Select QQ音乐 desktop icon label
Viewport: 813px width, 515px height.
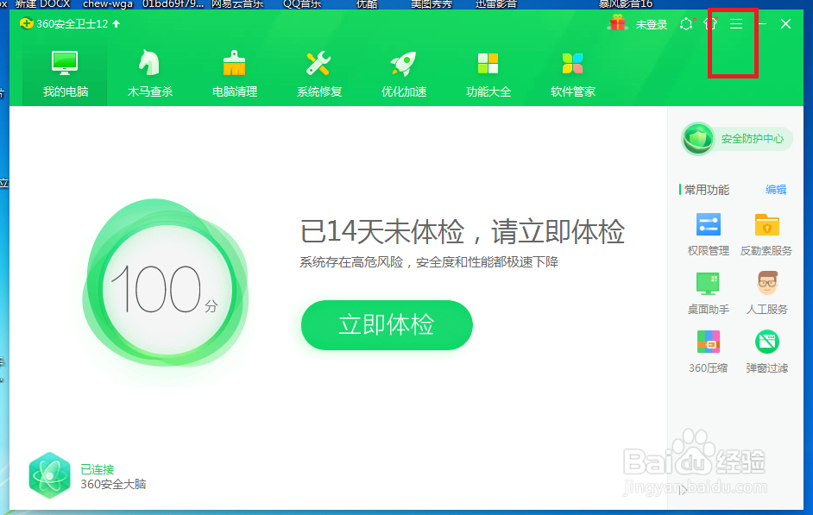point(302,4)
